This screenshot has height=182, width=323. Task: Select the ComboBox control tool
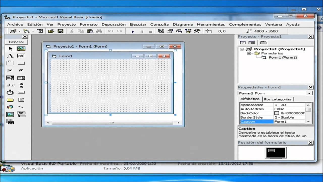click(10, 78)
